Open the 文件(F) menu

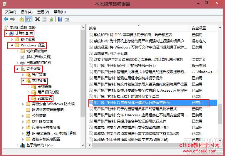point(11,12)
